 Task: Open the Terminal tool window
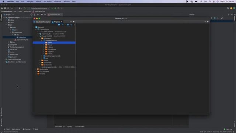27,129
